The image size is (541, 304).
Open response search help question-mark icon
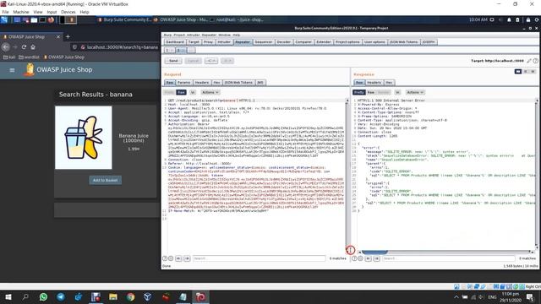click(x=354, y=258)
